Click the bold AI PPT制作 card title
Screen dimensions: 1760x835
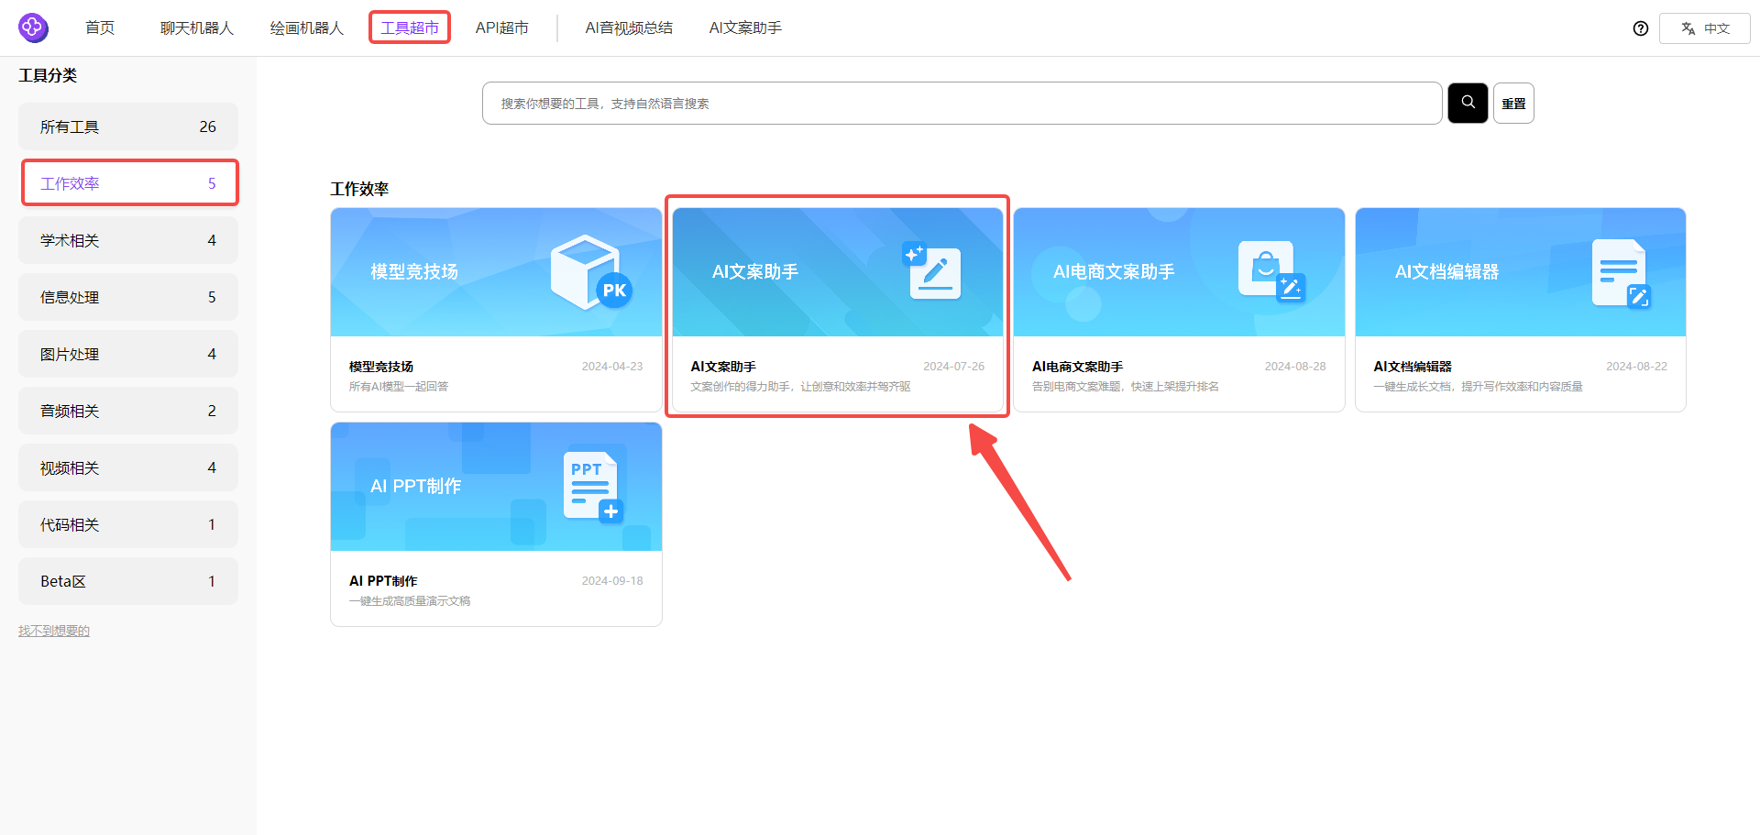pos(383,580)
